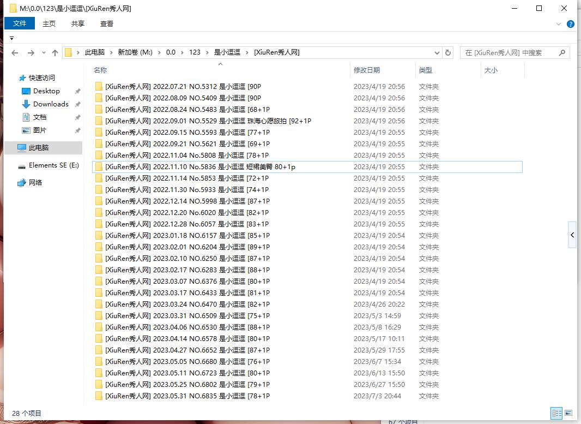Select folder name 2022.11.04 No.5808 是小逗逗 [78+1P
This screenshot has height=424, width=581.
click(187, 156)
